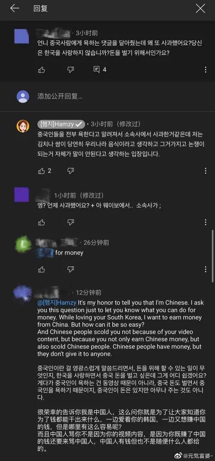Image resolution: width=215 pixels, height=461 pixels.
Task: Dislike the top comment posted 3小时前
Action: (x=71, y=70)
